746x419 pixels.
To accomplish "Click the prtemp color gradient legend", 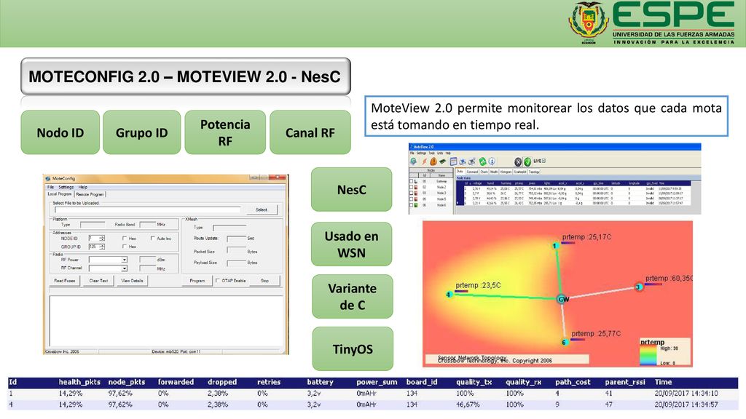I will (648, 355).
